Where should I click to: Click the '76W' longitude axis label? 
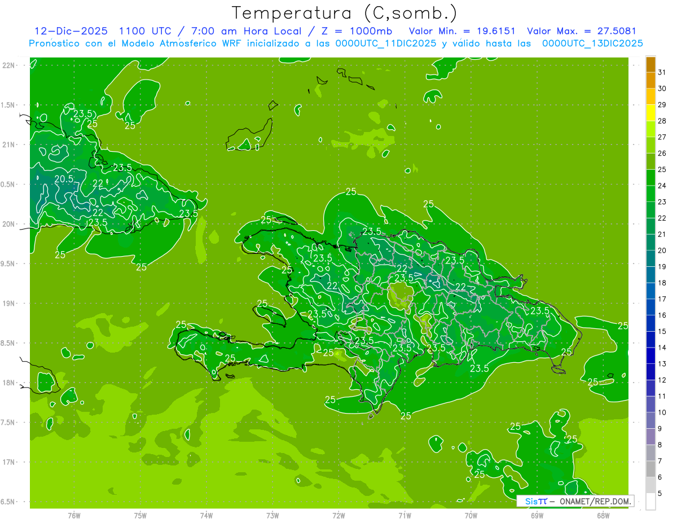(74, 516)
